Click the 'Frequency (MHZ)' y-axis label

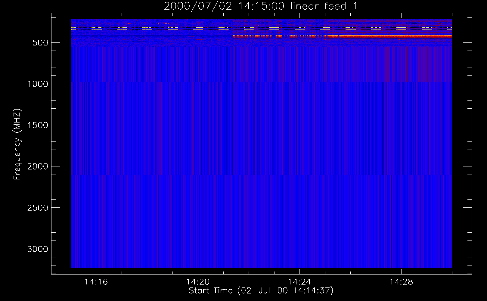click(x=17, y=144)
